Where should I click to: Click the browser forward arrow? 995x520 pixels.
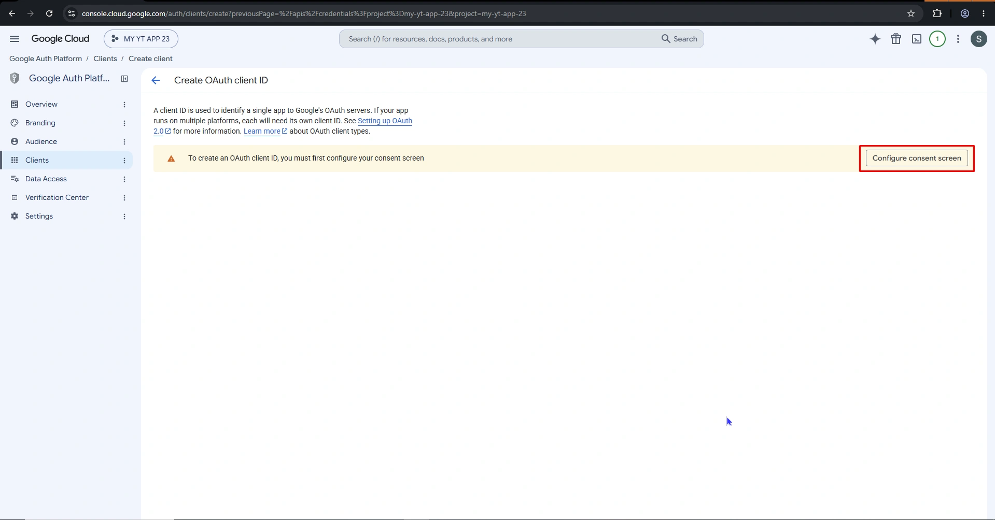(x=31, y=13)
